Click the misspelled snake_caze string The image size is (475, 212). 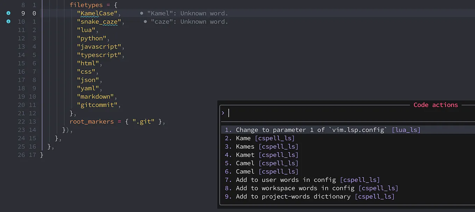(99, 22)
